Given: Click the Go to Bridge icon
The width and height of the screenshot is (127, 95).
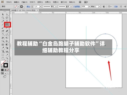Looking at the screenshot, I should pyautogui.click(x=80, y=2).
